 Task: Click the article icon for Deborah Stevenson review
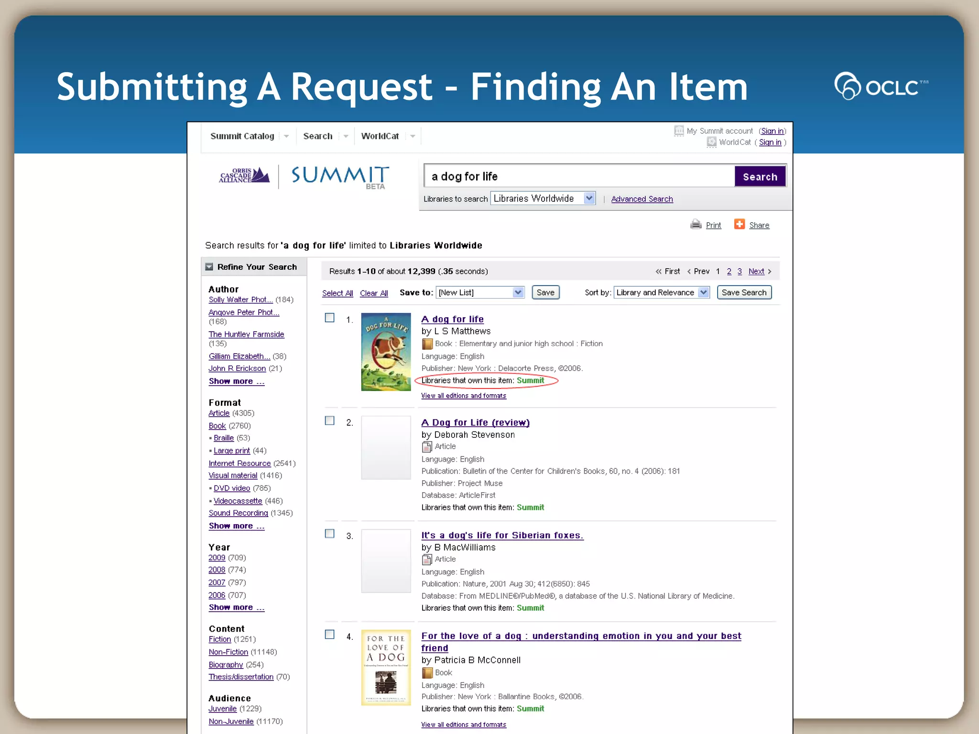coord(427,447)
